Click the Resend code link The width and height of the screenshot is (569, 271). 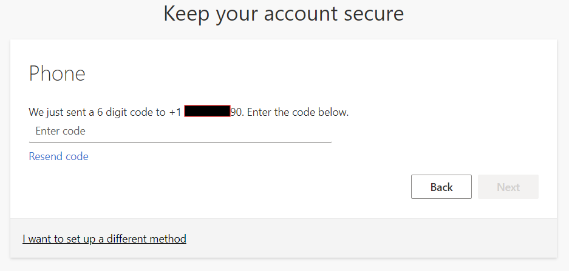58,156
